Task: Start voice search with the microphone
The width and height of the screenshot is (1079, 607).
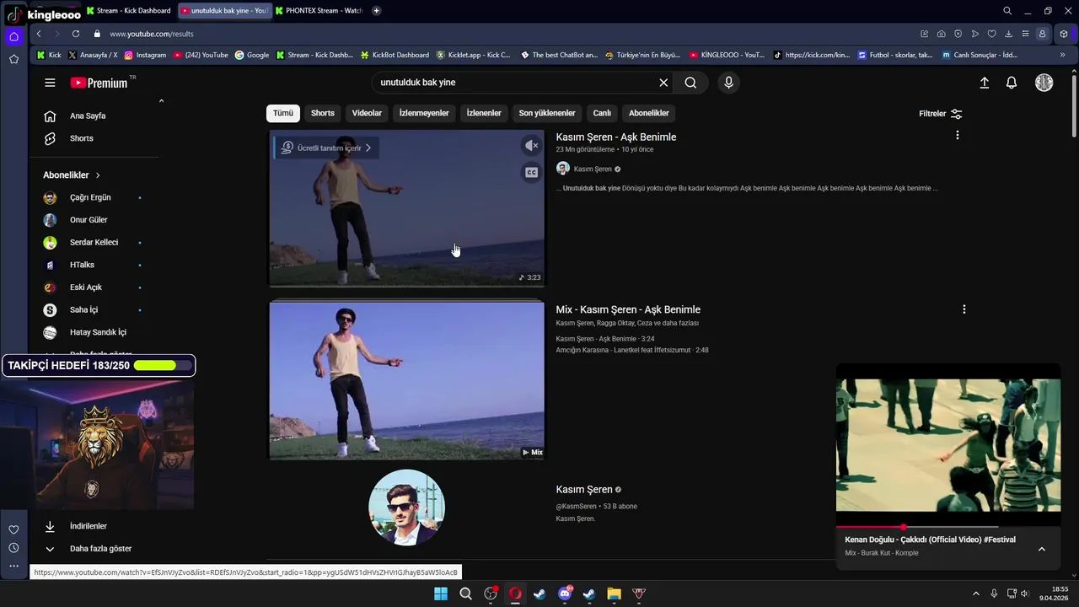Action: (729, 83)
